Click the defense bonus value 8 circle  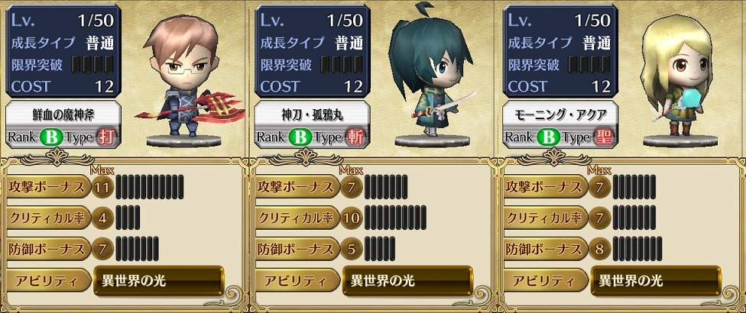(601, 249)
